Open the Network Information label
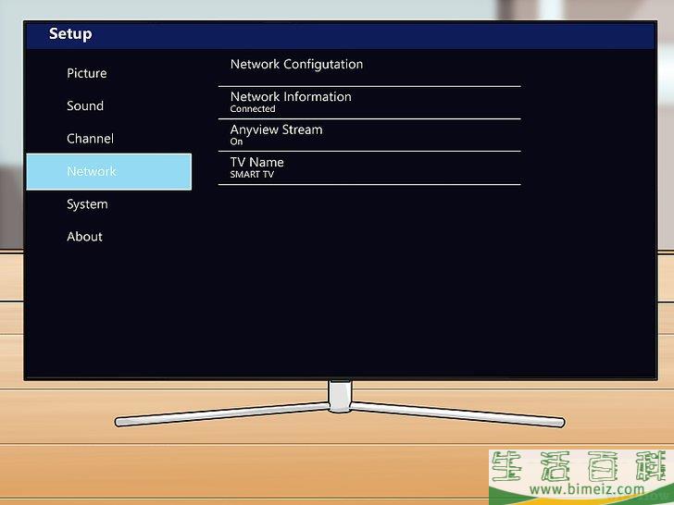The width and height of the screenshot is (674, 505). coord(291,96)
